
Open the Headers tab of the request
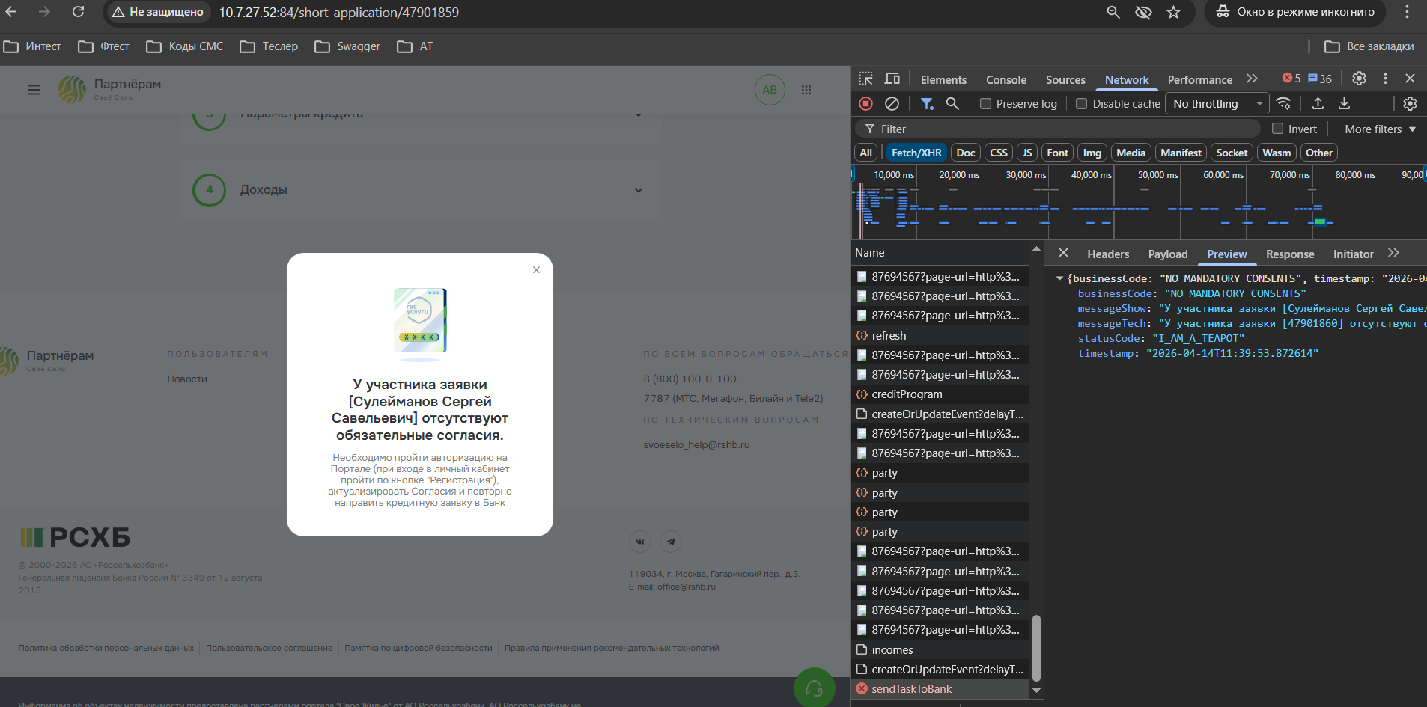coord(1108,254)
